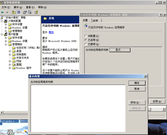Click the Help toolbar icon
167x135 pixels.
(x=36, y=12)
